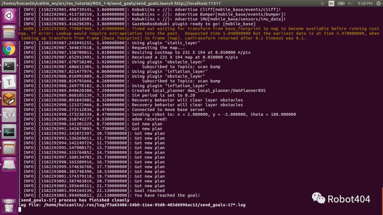This screenshot has height=215, width=383.
Task: Open the Typora T icon
Action: pos(9,82)
